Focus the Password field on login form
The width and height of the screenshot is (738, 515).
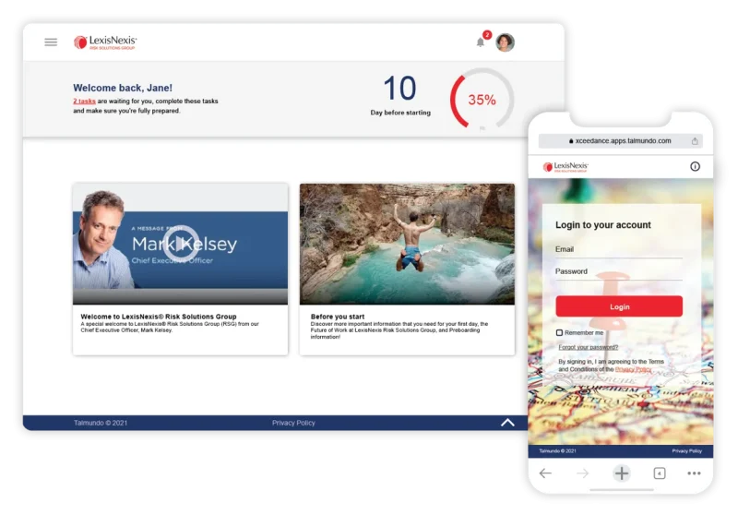point(619,272)
